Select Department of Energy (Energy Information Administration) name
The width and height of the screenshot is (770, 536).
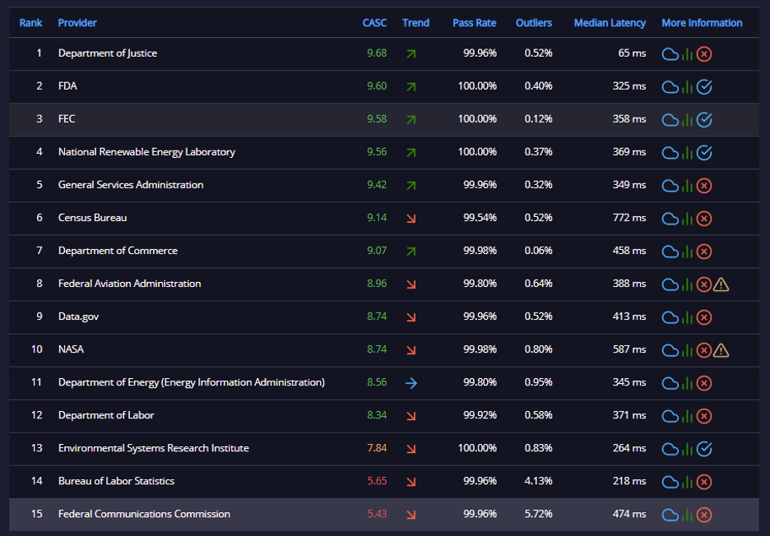tap(192, 382)
